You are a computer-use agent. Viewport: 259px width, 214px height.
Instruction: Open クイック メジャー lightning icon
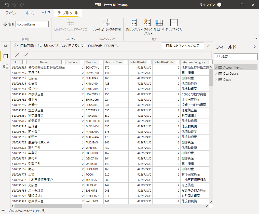pyautogui.click(x=147, y=22)
